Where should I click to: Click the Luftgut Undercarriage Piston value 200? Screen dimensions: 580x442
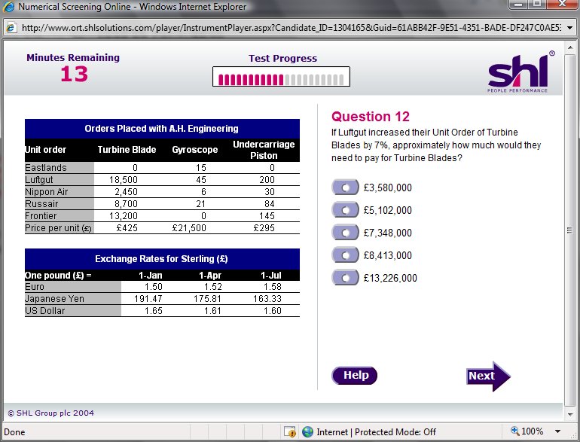tap(267, 180)
